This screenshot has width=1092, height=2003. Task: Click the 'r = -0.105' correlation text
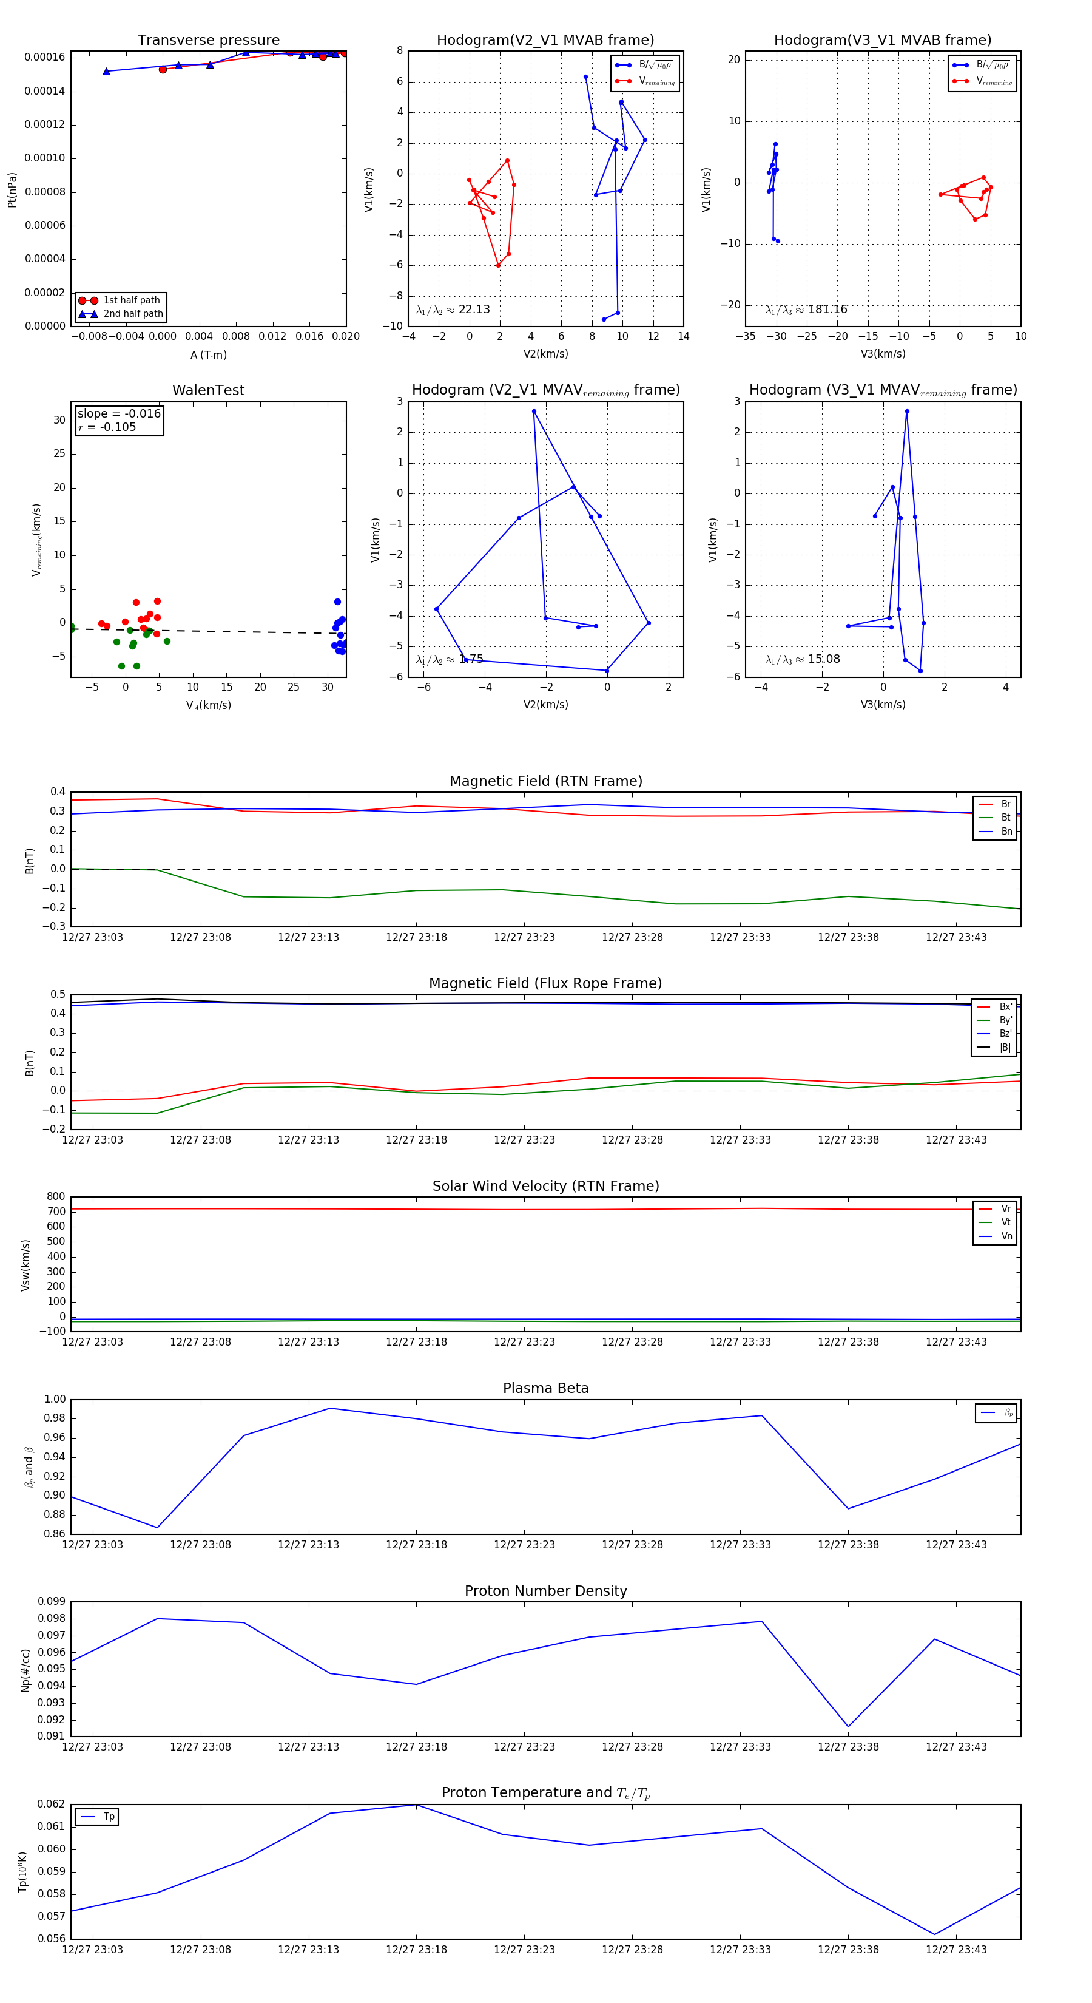[x=107, y=427]
